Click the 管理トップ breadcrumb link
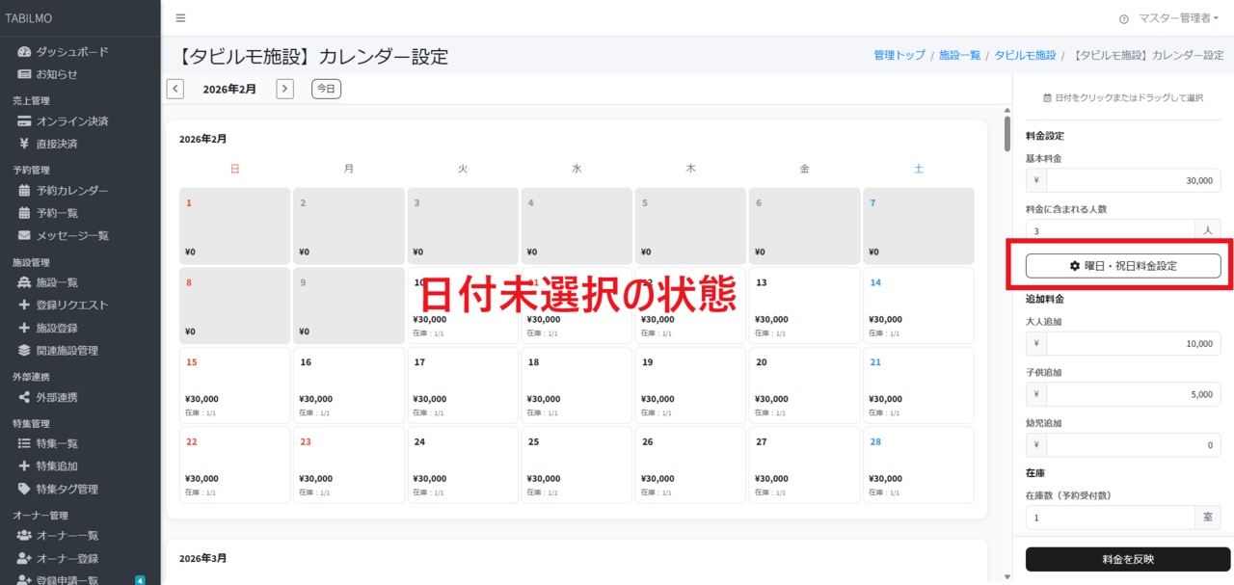 point(899,55)
